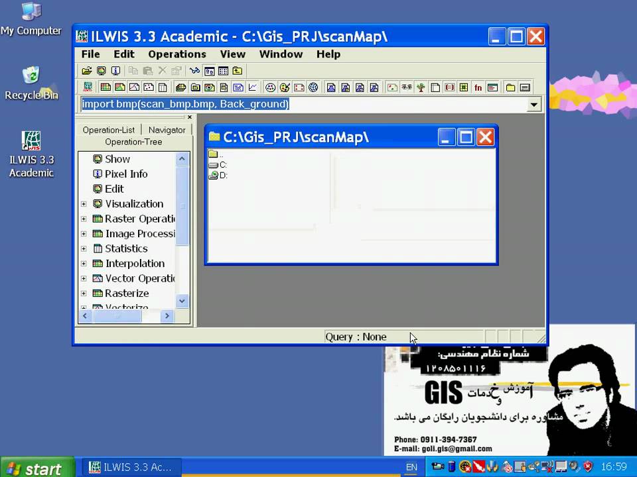Open the Edit menu
637x477 pixels.
(x=124, y=54)
